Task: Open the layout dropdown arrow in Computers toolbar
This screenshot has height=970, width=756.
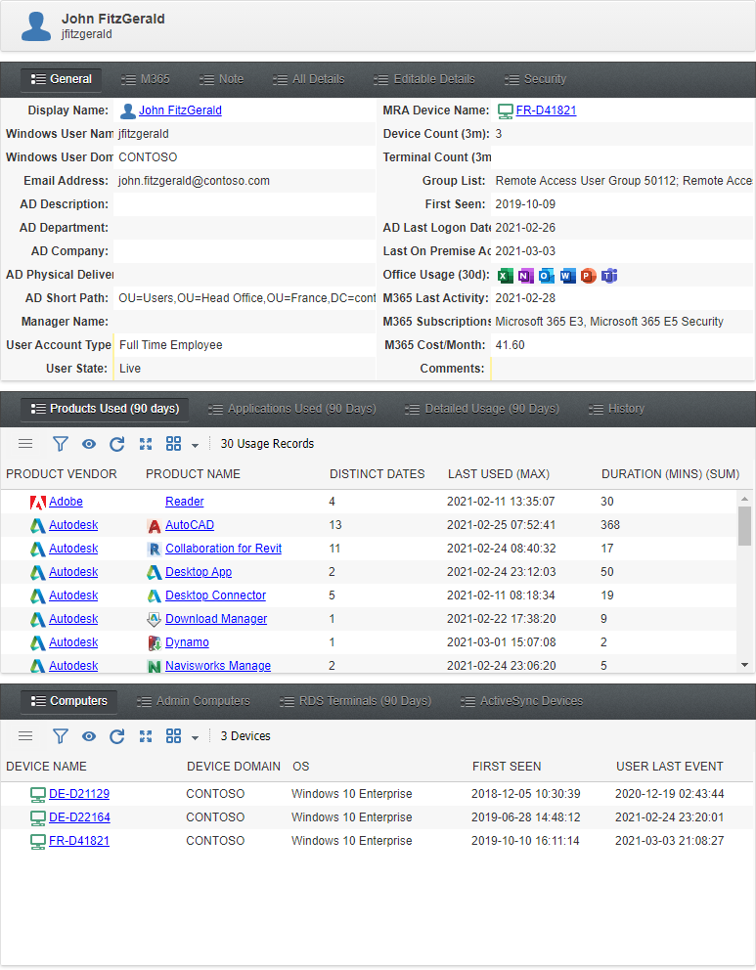Action: (195, 738)
